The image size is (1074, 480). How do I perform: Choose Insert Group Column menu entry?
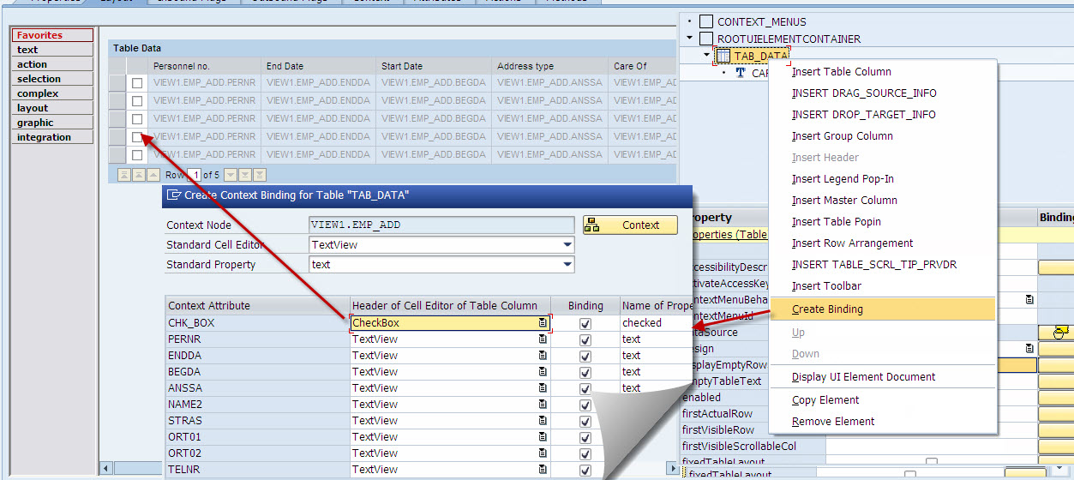843,136
